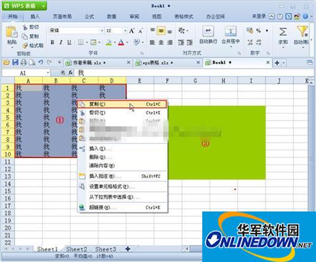Click the redo arrow icon
This screenshot has width=316, height=262.
pos(49,63)
